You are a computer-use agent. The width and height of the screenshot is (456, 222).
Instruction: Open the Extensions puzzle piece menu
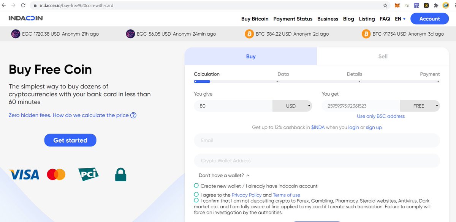436,6
